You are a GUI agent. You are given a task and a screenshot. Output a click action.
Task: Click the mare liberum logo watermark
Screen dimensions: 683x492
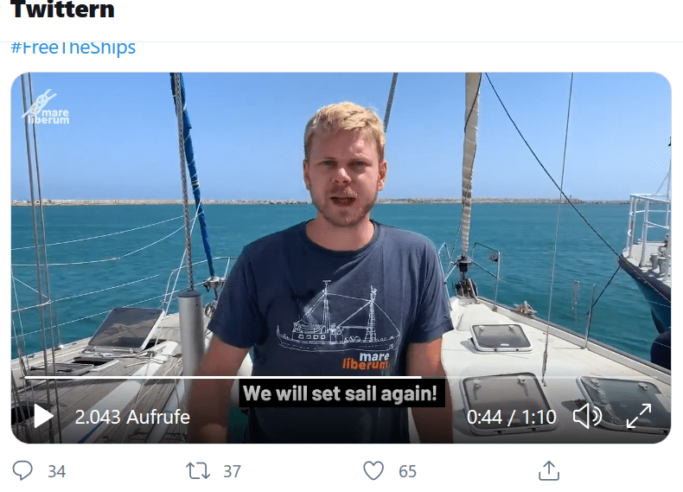pos(46,107)
